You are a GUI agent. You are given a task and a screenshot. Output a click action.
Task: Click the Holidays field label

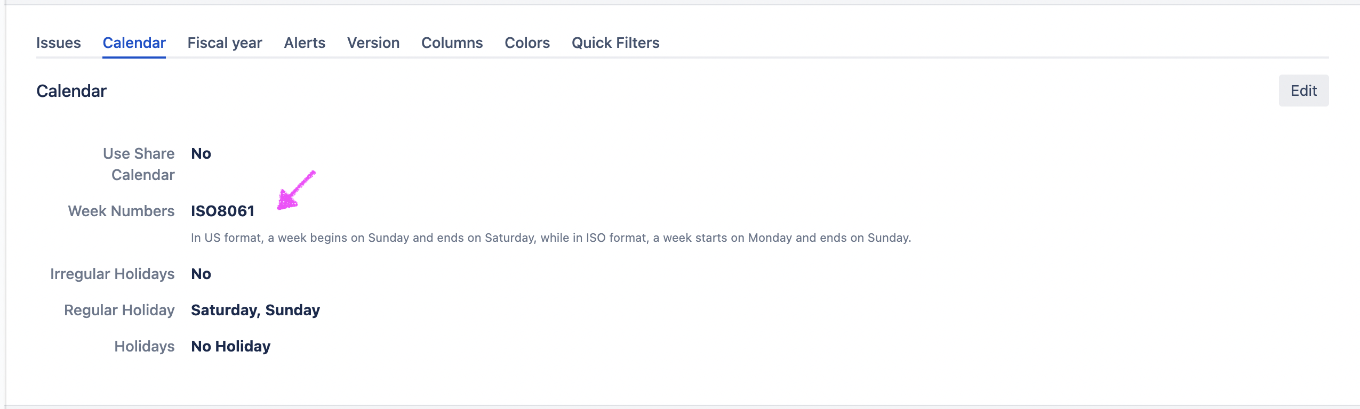[x=144, y=346]
